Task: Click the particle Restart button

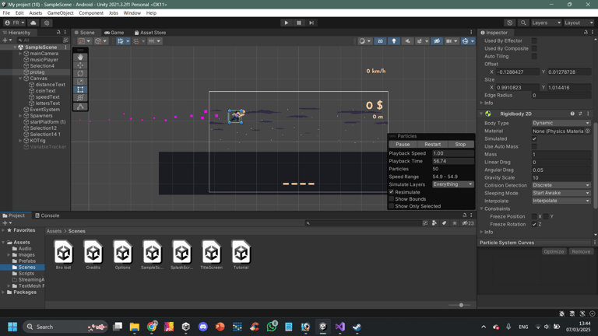Action: tap(432, 145)
